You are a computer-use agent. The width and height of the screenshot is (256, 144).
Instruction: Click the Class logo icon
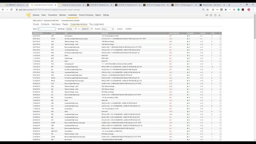[x=28, y=15]
